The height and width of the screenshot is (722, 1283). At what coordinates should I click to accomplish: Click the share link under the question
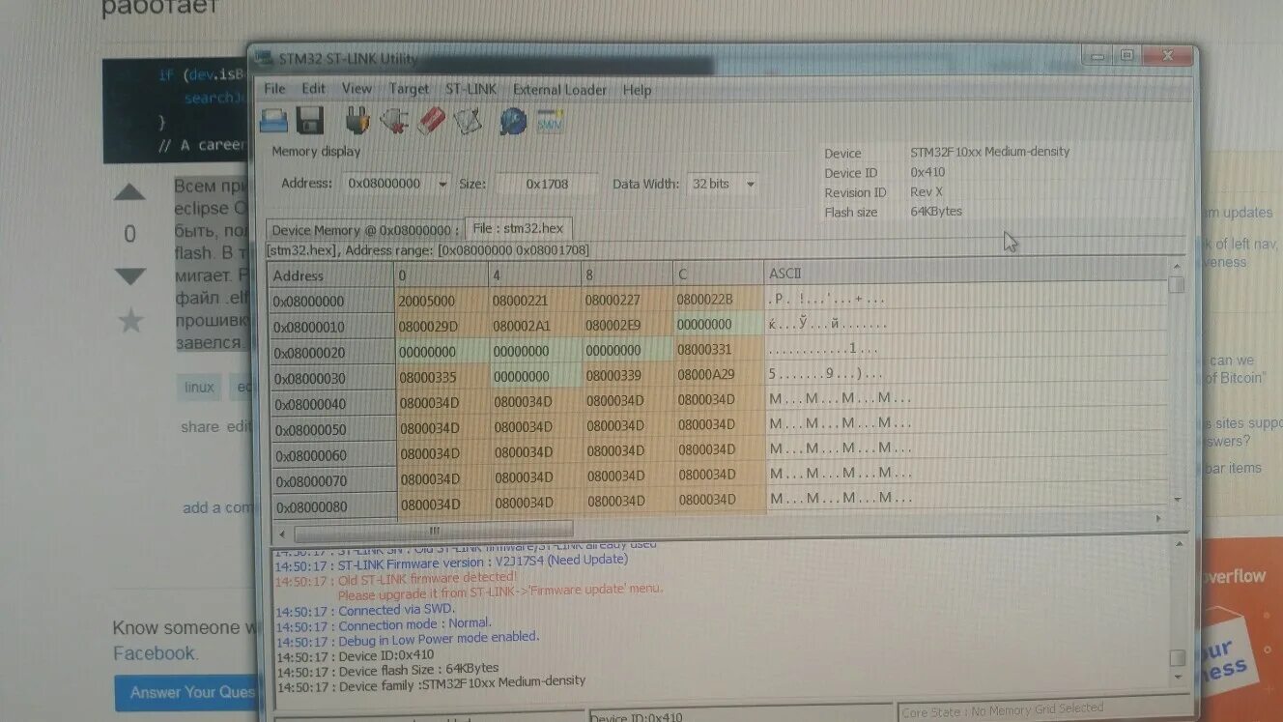[x=200, y=426]
